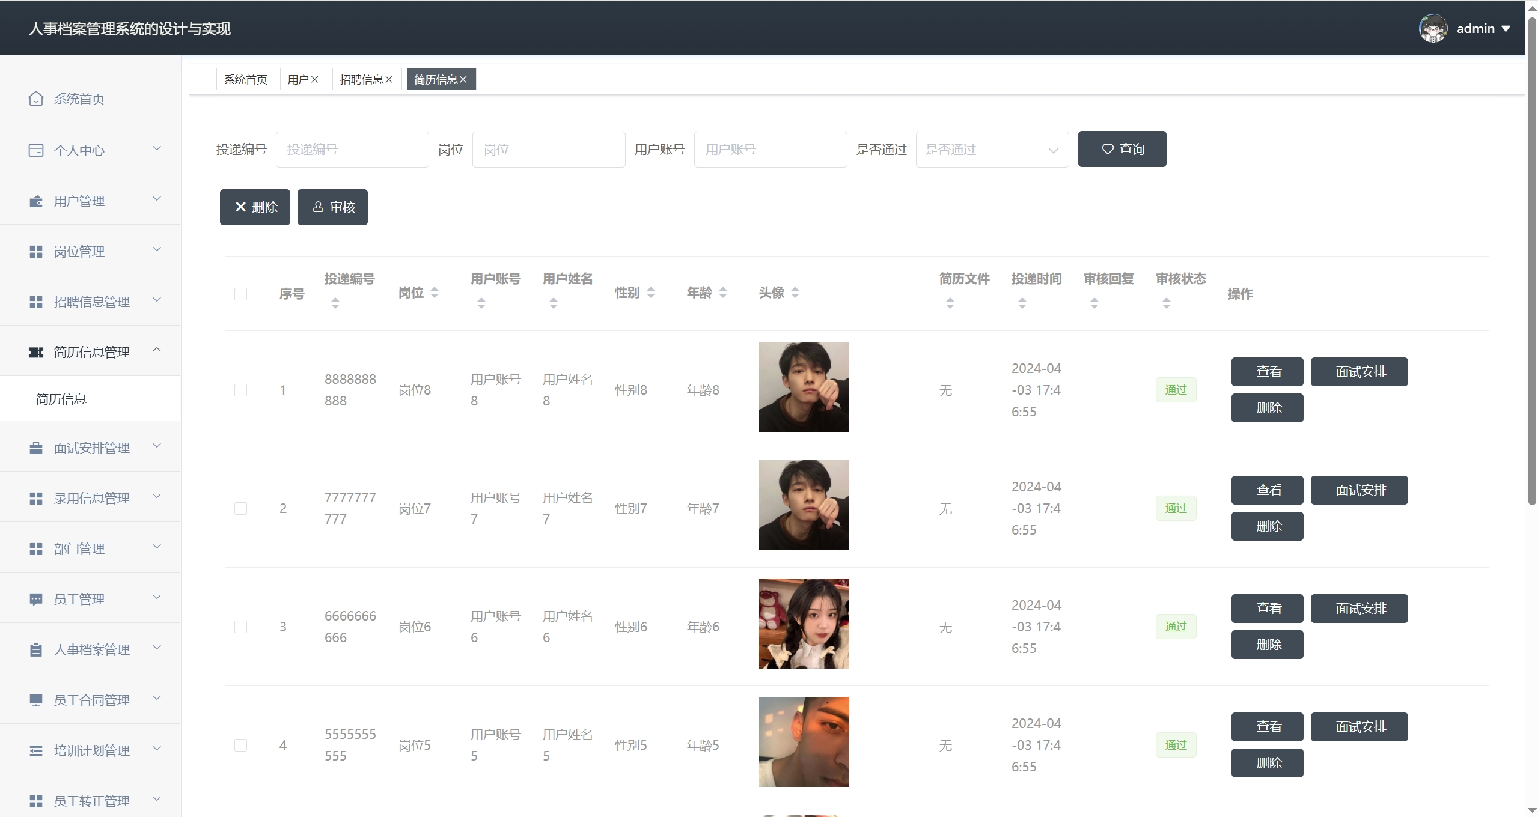This screenshot has width=1538, height=817.
Task: Click the 录用信息管理 grid icon
Action: (x=36, y=499)
